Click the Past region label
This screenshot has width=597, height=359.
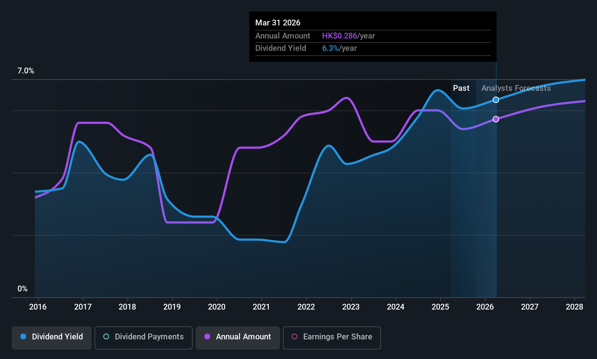coord(461,88)
